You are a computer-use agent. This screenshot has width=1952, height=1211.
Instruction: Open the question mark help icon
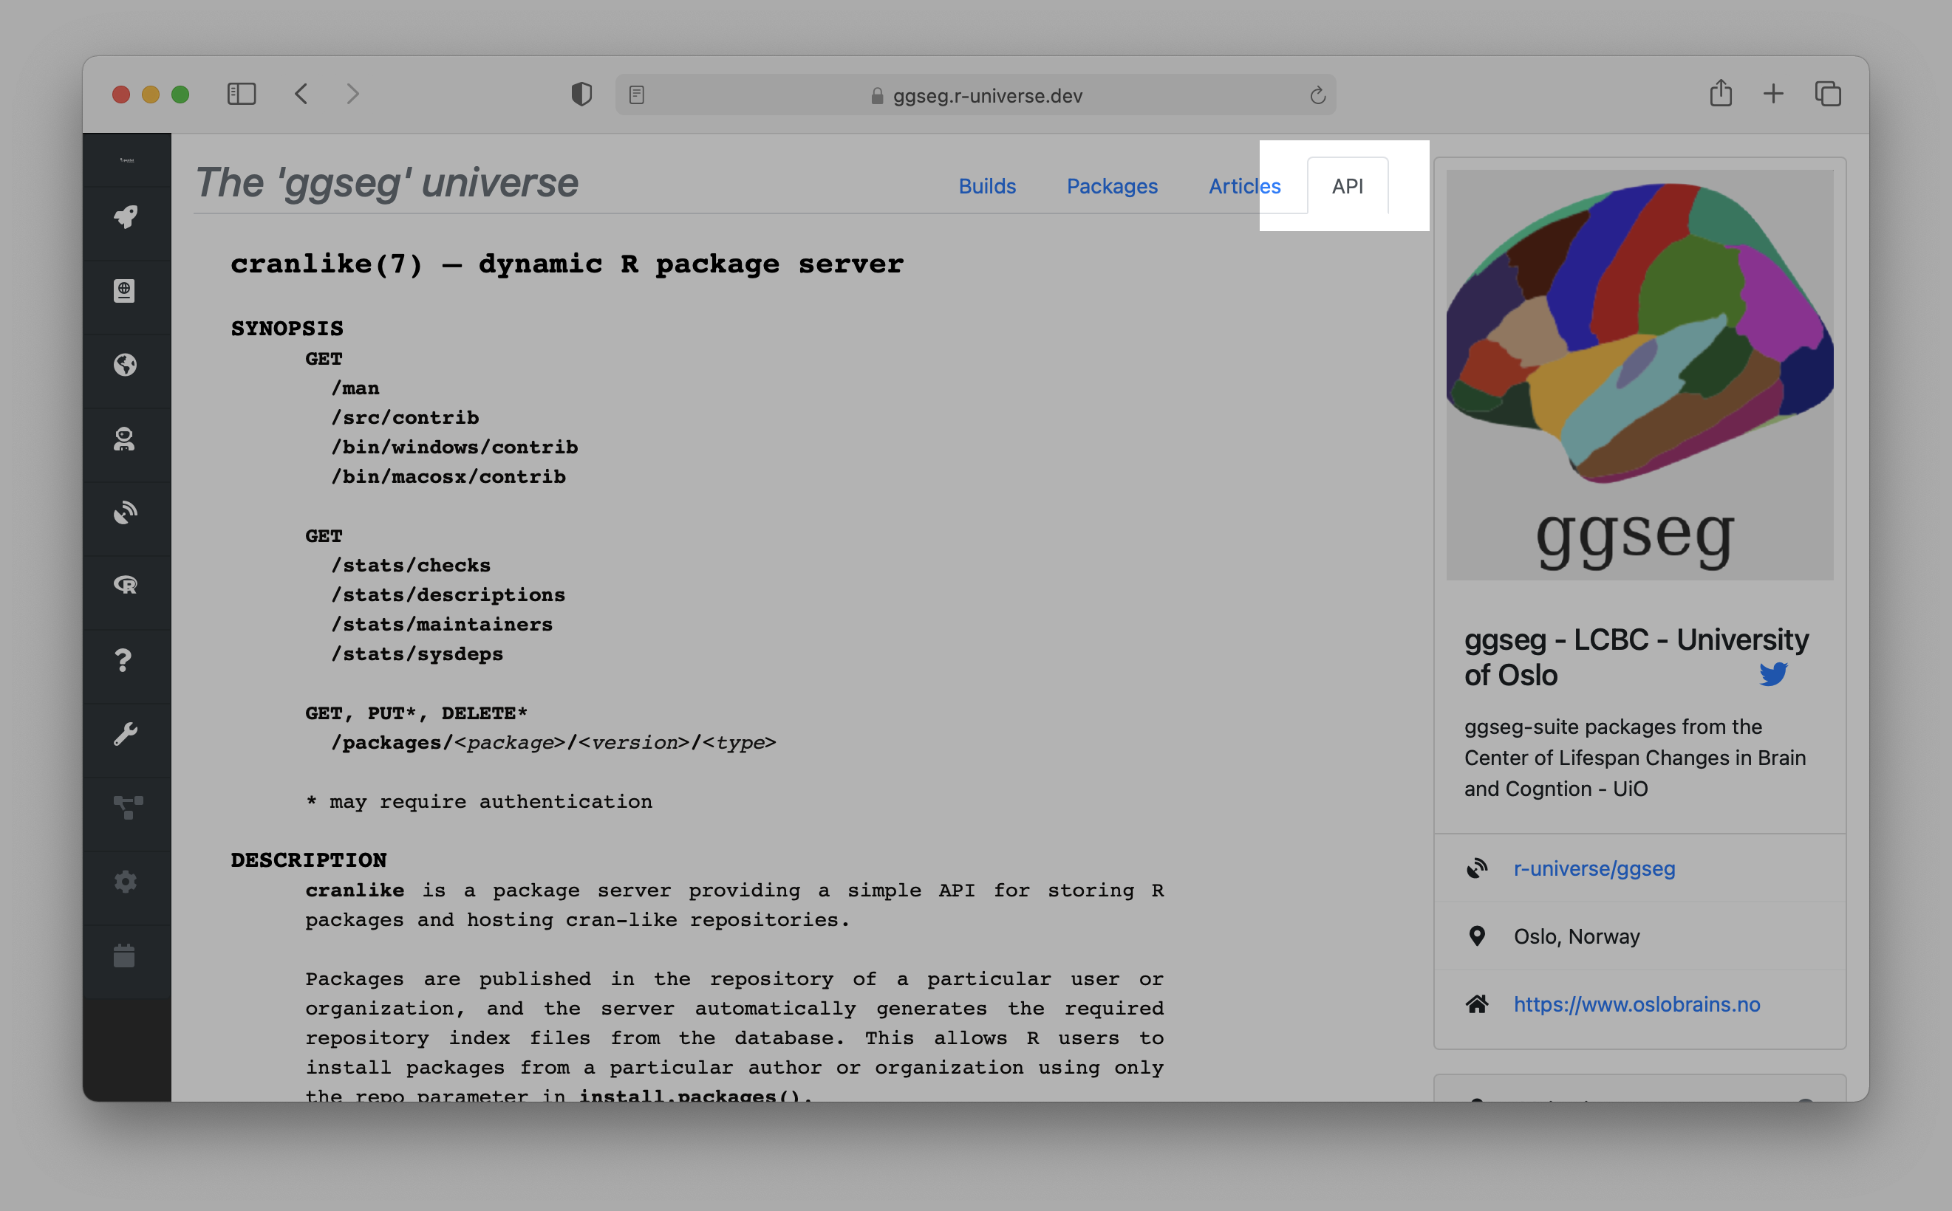pyautogui.click(x=125, y=660)
